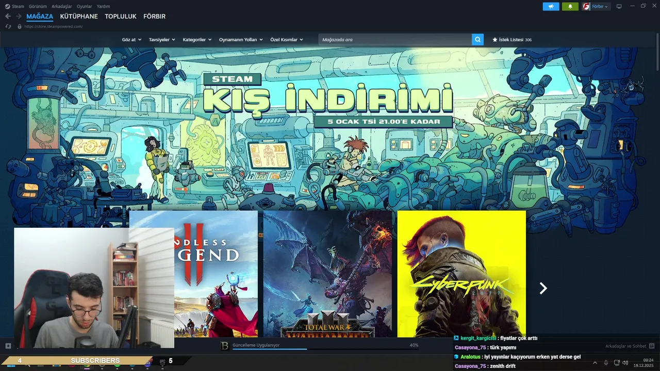Switch to the TOPLULUK tab

[x=121, y=16]
